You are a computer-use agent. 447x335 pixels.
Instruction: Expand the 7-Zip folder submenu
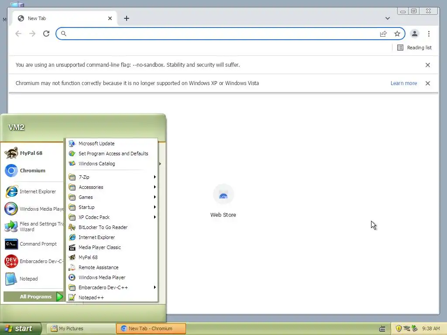(112, 177)
